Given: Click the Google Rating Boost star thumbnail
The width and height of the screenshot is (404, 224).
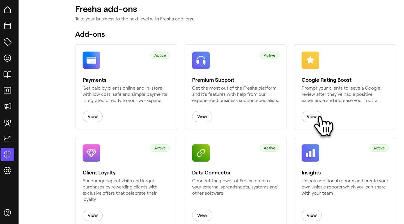Looking at the screenshot, I should point(310,60).
